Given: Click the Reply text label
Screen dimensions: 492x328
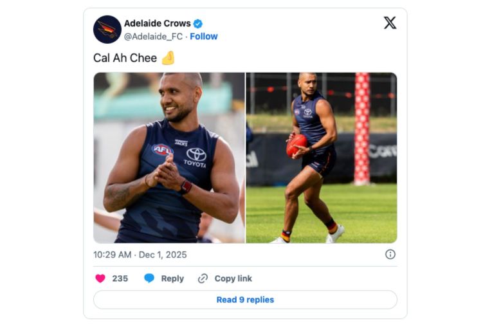Looking at the screenshot, I should tap(172, 278).
